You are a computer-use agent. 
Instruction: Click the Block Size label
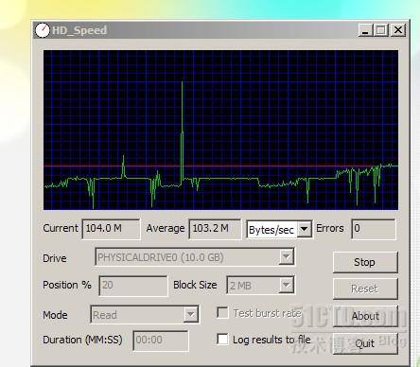pos(195,285)
